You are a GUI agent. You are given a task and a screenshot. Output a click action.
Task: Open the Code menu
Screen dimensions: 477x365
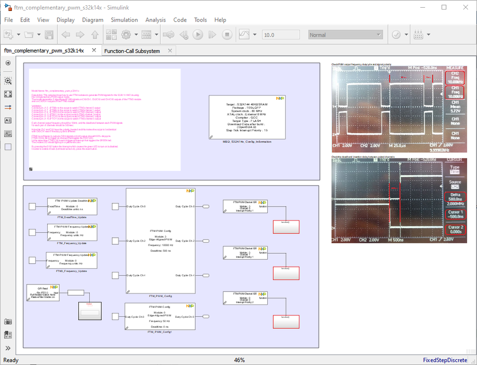(x=180, y=20)
